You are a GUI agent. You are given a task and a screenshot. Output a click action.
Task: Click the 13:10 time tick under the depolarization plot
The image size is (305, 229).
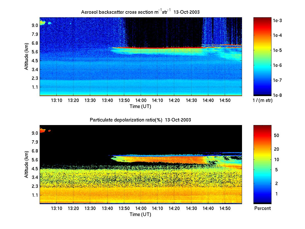pos(57,208)
